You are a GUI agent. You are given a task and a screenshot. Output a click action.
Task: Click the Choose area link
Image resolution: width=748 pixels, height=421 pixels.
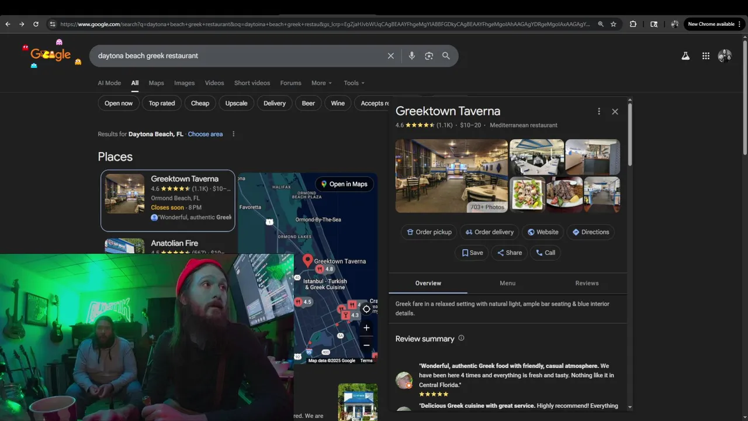coord(205,134)
